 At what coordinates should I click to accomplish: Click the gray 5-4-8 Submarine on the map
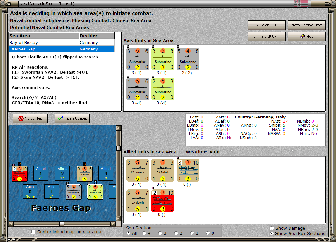(74, 192)
